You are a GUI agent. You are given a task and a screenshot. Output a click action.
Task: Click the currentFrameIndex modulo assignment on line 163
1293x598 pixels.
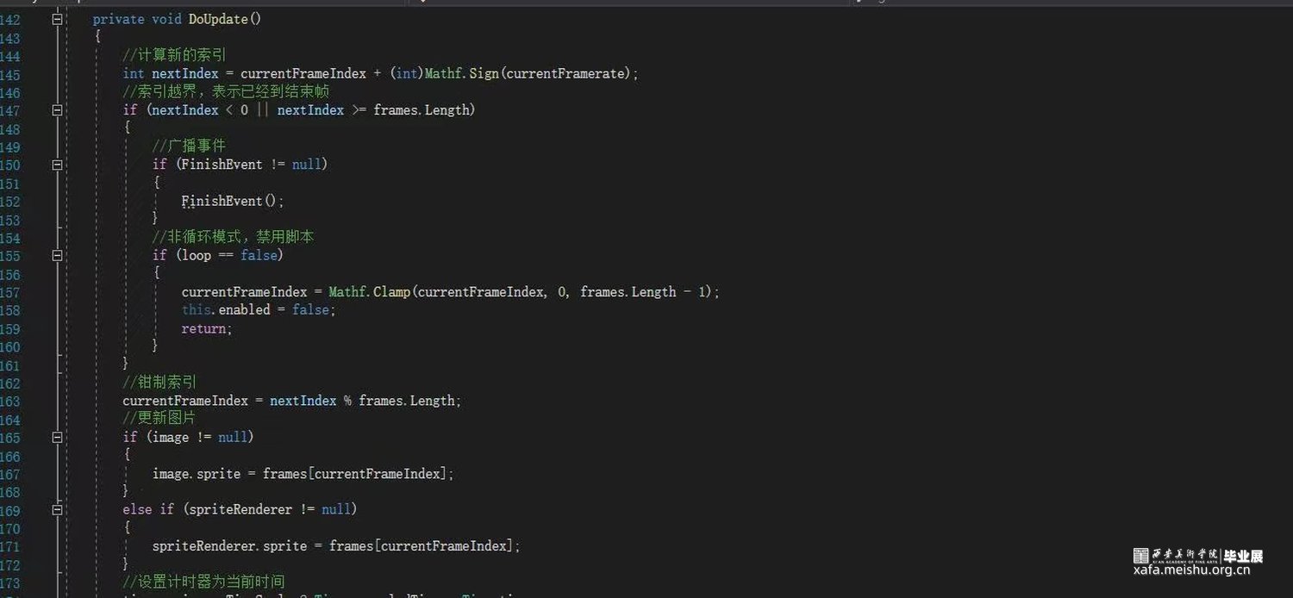coord(291,401)
